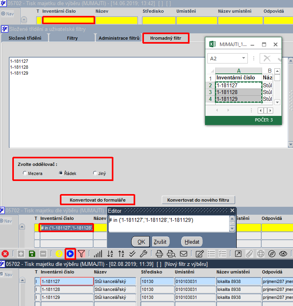Toggle the Nav radio in bottom results window

[2, 274]
